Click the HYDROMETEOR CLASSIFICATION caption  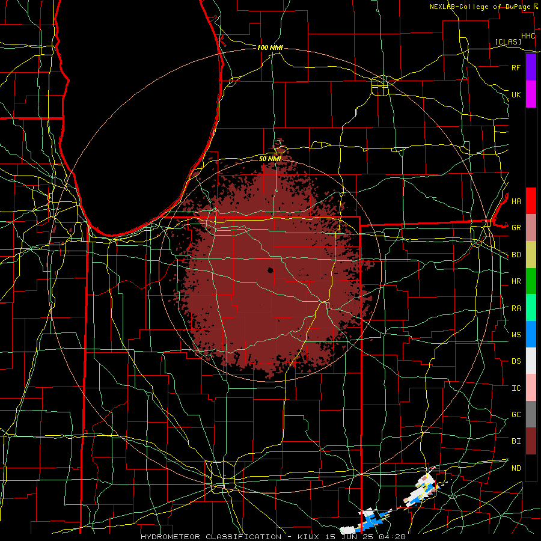(x=211, y=537)
